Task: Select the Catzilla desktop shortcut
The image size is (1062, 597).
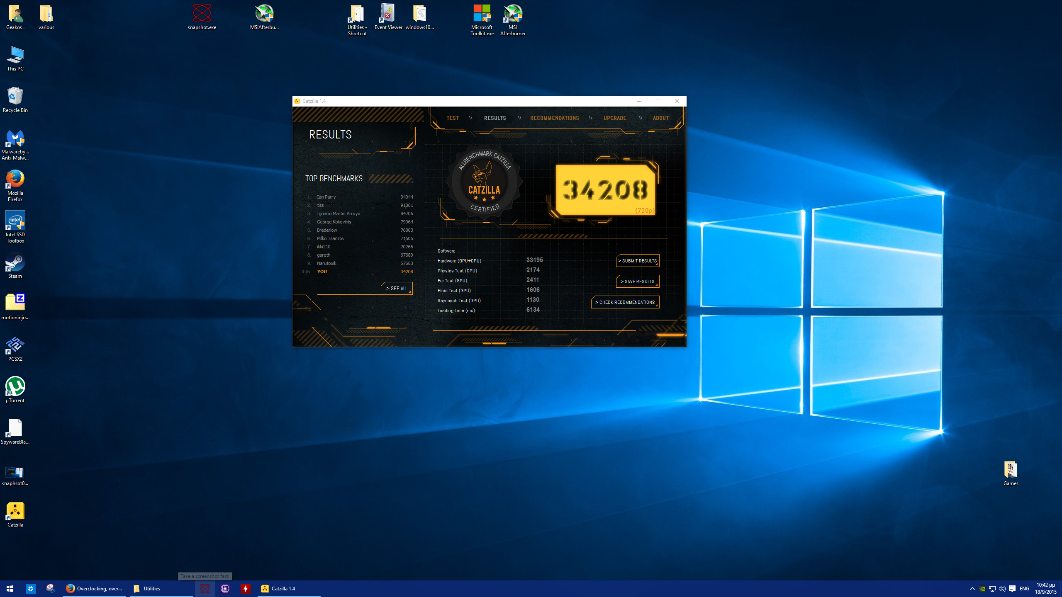Action: click(15, 514)
